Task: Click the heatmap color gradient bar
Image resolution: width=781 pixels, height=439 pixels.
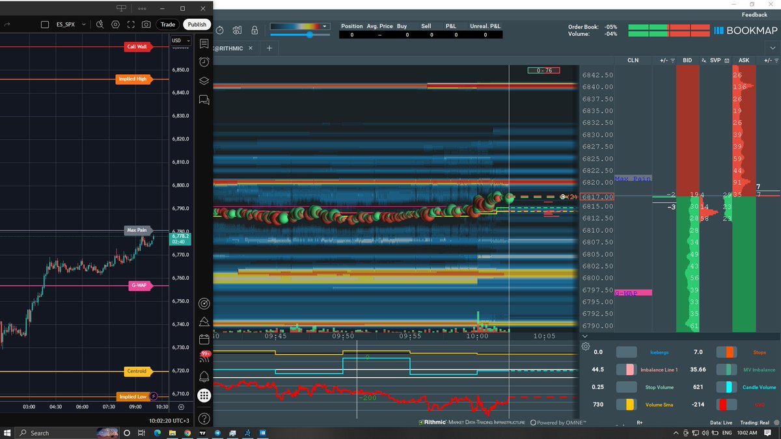Action: point(295,27)
